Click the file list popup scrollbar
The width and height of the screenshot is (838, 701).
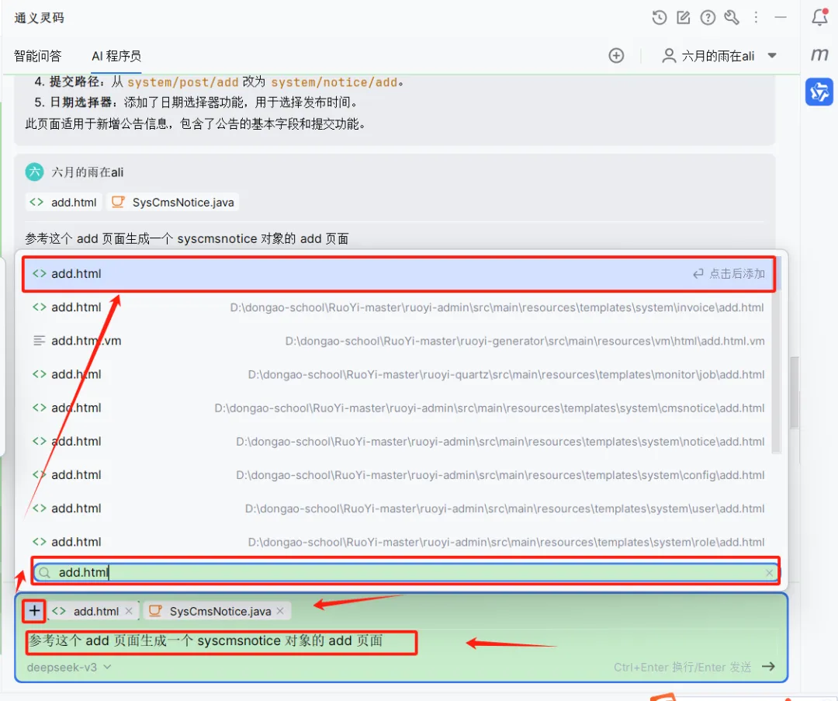pos(777,355)
